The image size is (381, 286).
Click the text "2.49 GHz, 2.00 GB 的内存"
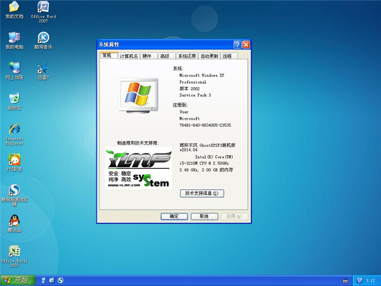206,170
